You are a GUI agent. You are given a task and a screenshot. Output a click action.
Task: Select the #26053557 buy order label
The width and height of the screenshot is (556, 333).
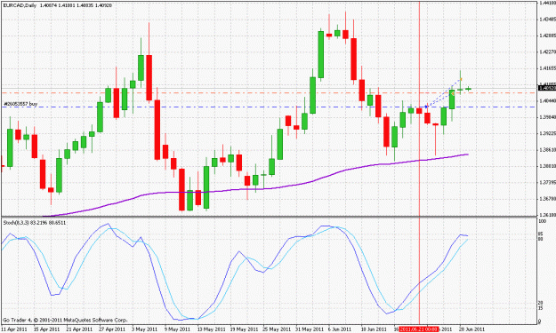[20, 104]
